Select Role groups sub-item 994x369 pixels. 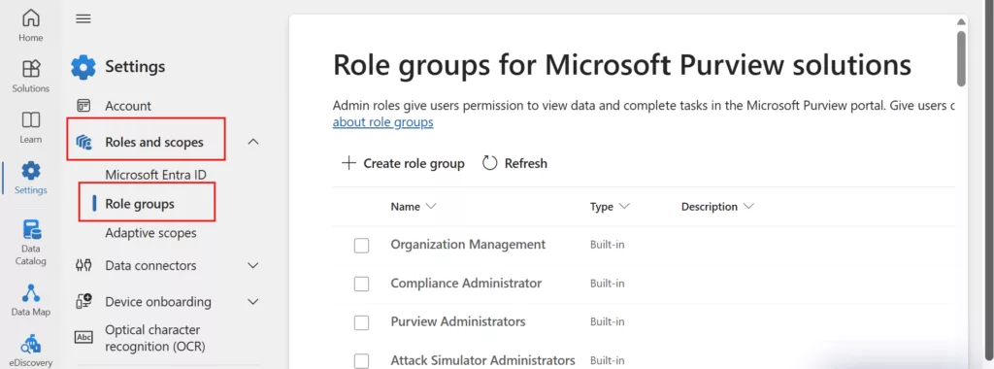pos(140,204)
